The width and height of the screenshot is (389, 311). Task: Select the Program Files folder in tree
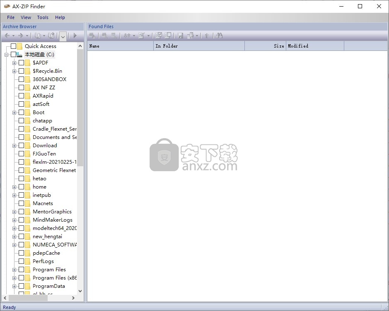pyautogui.click(x=49, y=270)
